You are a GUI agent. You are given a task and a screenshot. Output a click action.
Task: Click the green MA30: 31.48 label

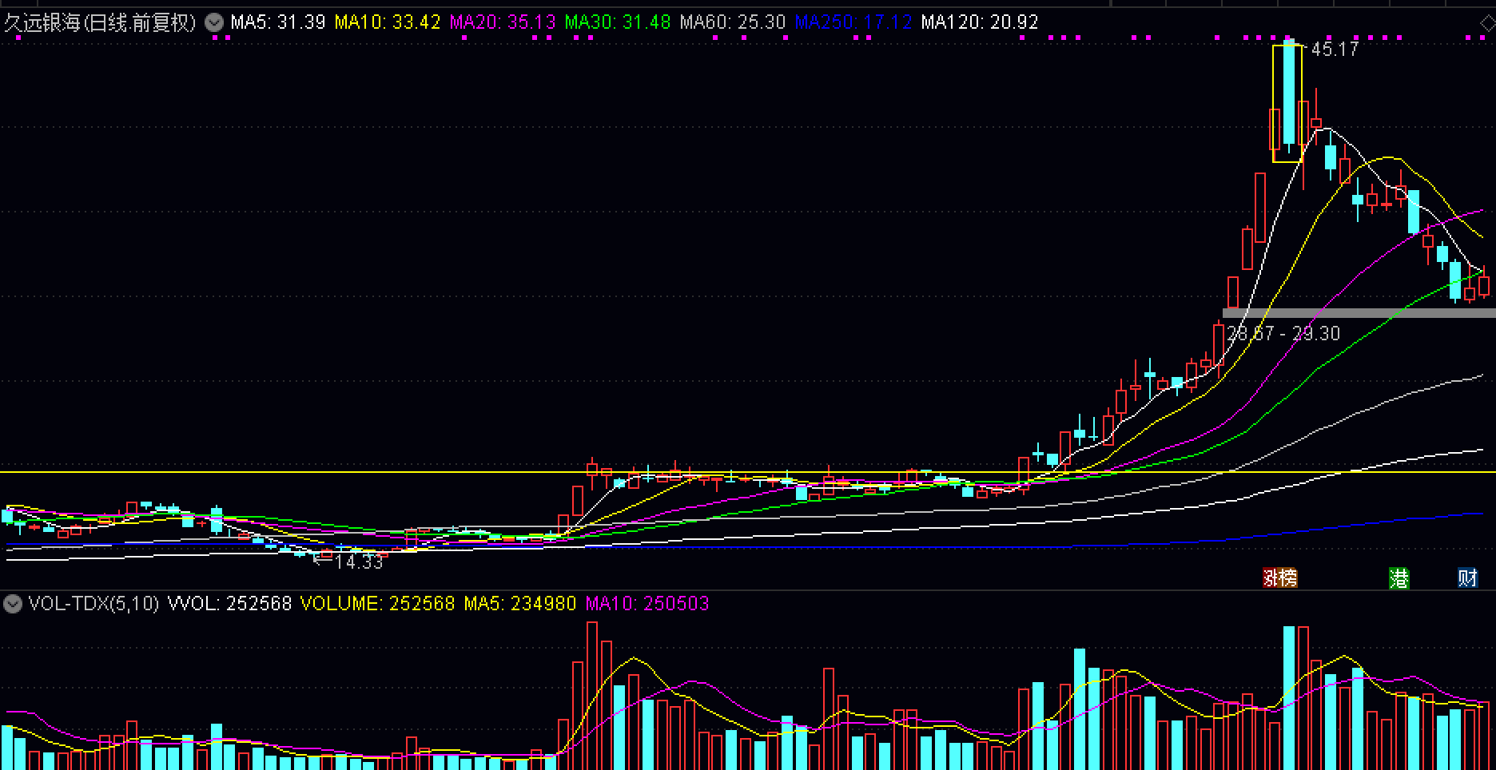[x=617, y=22]
